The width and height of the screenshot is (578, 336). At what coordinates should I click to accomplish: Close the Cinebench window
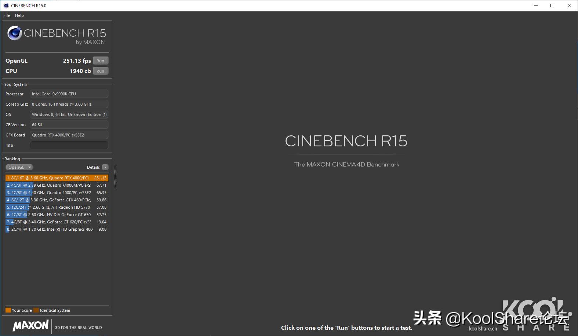pos(569,6)
